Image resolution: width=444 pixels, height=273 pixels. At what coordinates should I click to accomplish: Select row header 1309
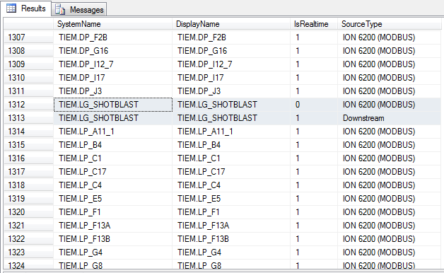(x=28, y=64)
